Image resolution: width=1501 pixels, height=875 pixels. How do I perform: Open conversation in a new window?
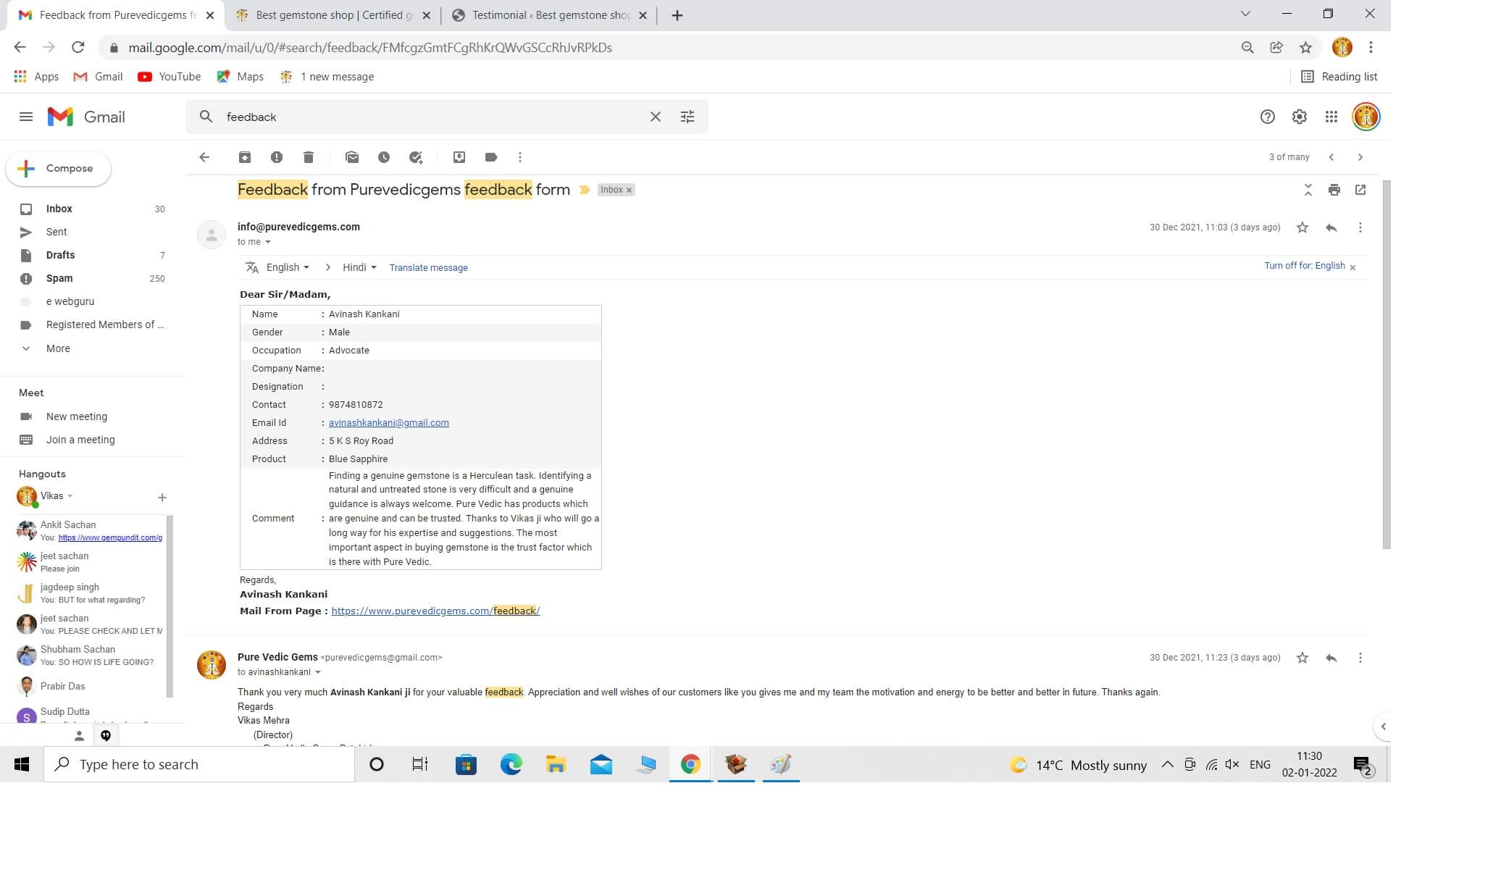[1360, 190]
